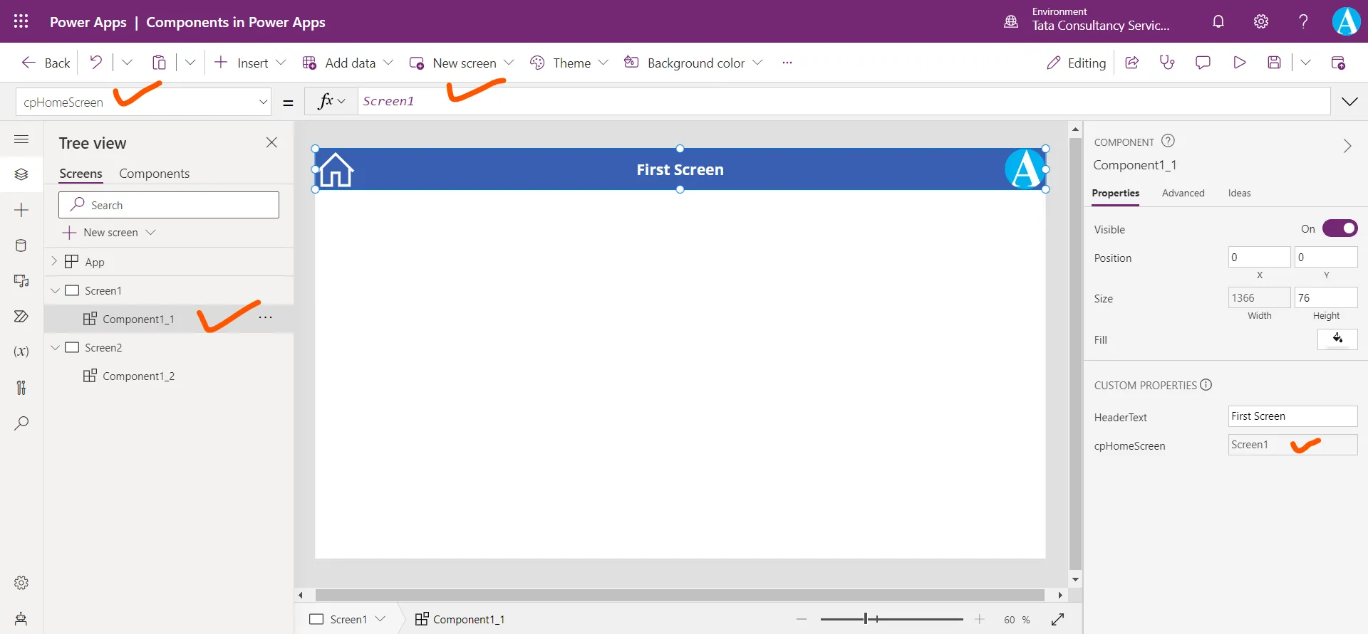The width and height of the screenshot is (1368, 634).
Task: Open the Search magnifier in sidebar
Action: pyautogui.click(x=21, y=423)
